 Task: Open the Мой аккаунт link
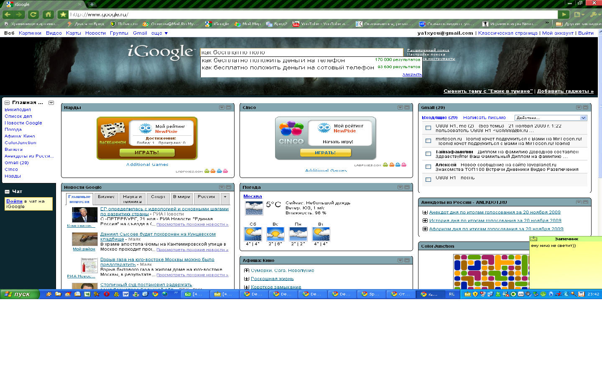pos(558,33)
